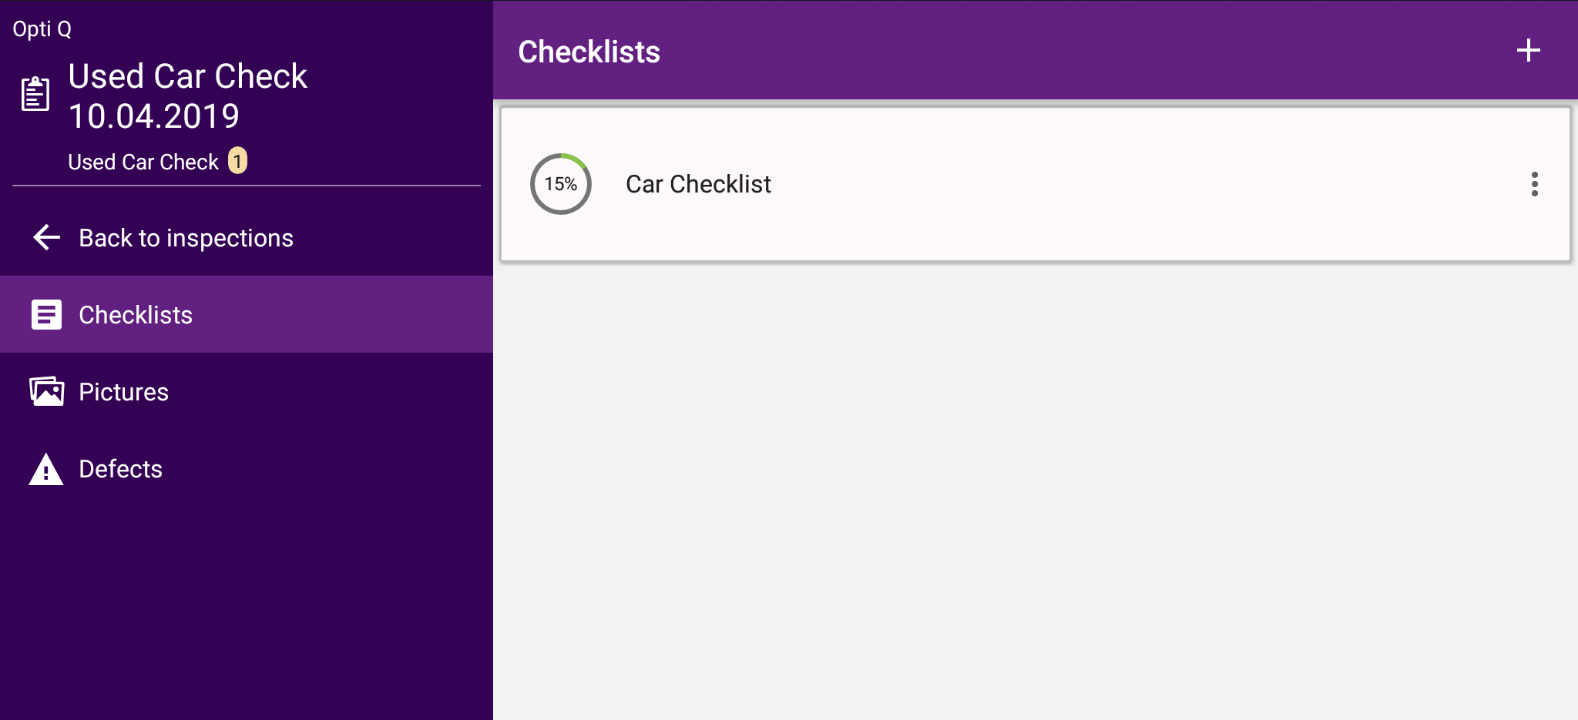The height and width of the screenshot is (720, 1578).
Task: Click the Checklists header title
Action: (x=588, y=51)
